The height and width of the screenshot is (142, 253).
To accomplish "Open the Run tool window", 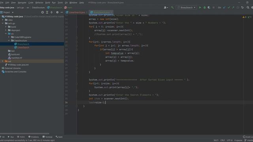I will point(11,137).
